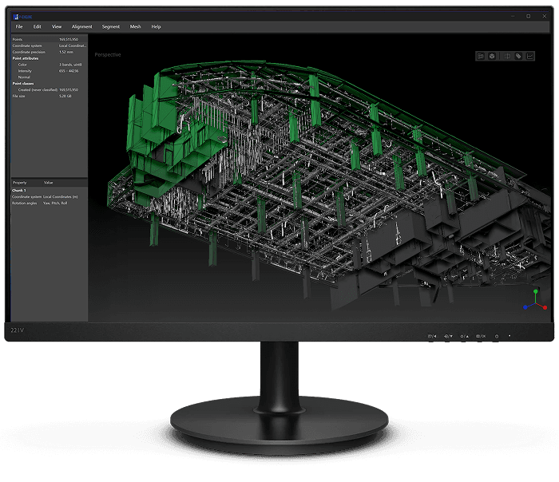559x482 pixels.
Task: Click the profile chart icon in viewport toolbar
Action: point(530,56)
